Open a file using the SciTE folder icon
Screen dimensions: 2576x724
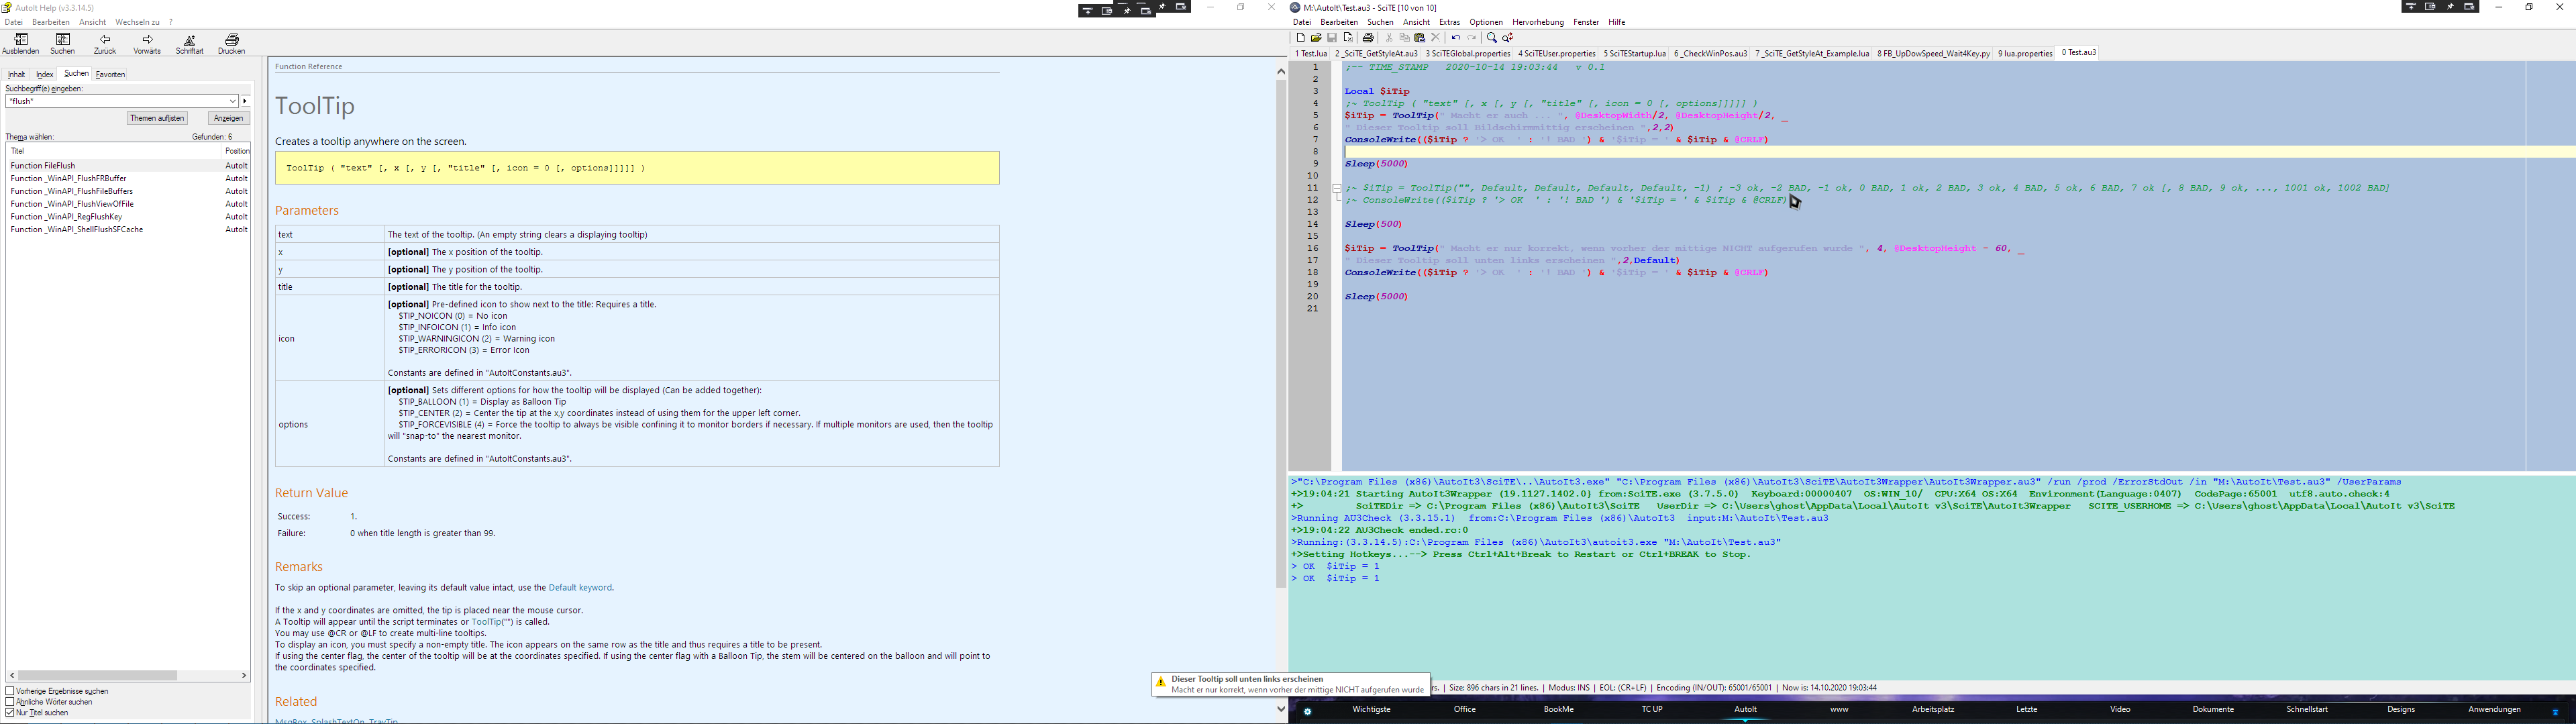point(1316,38)
